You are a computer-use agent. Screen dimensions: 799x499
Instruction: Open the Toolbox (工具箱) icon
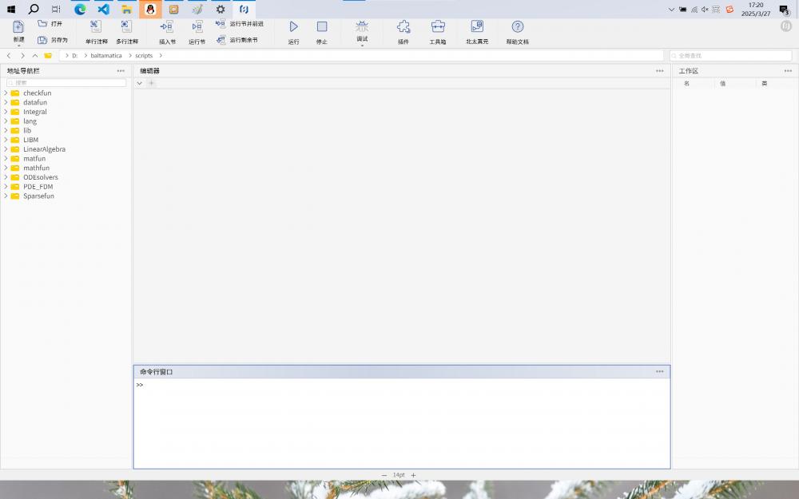[x=438, y=27]
